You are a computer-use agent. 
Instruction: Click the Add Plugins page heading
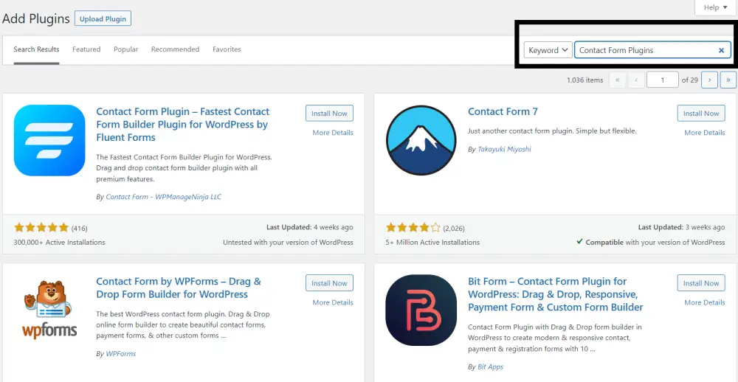[x=35, y=19]
